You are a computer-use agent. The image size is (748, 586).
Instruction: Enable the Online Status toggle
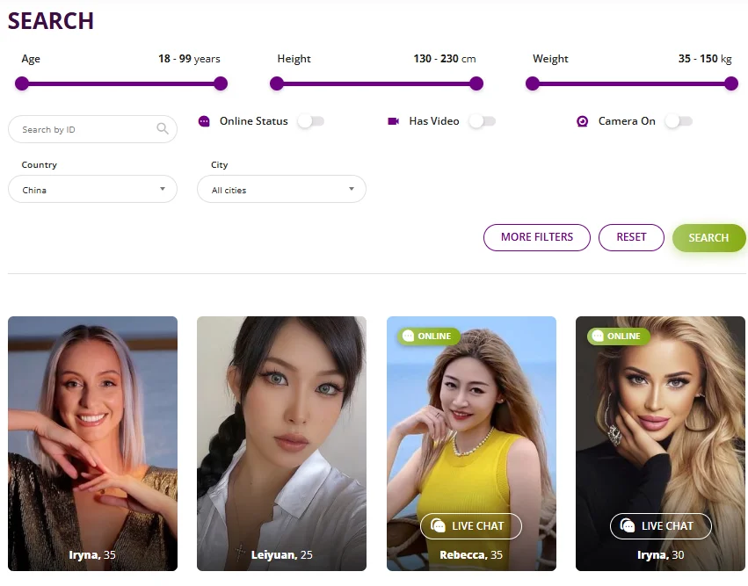[311, 121]
